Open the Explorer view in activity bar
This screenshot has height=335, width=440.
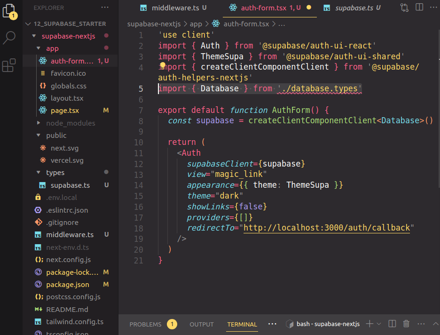(9, 11)
